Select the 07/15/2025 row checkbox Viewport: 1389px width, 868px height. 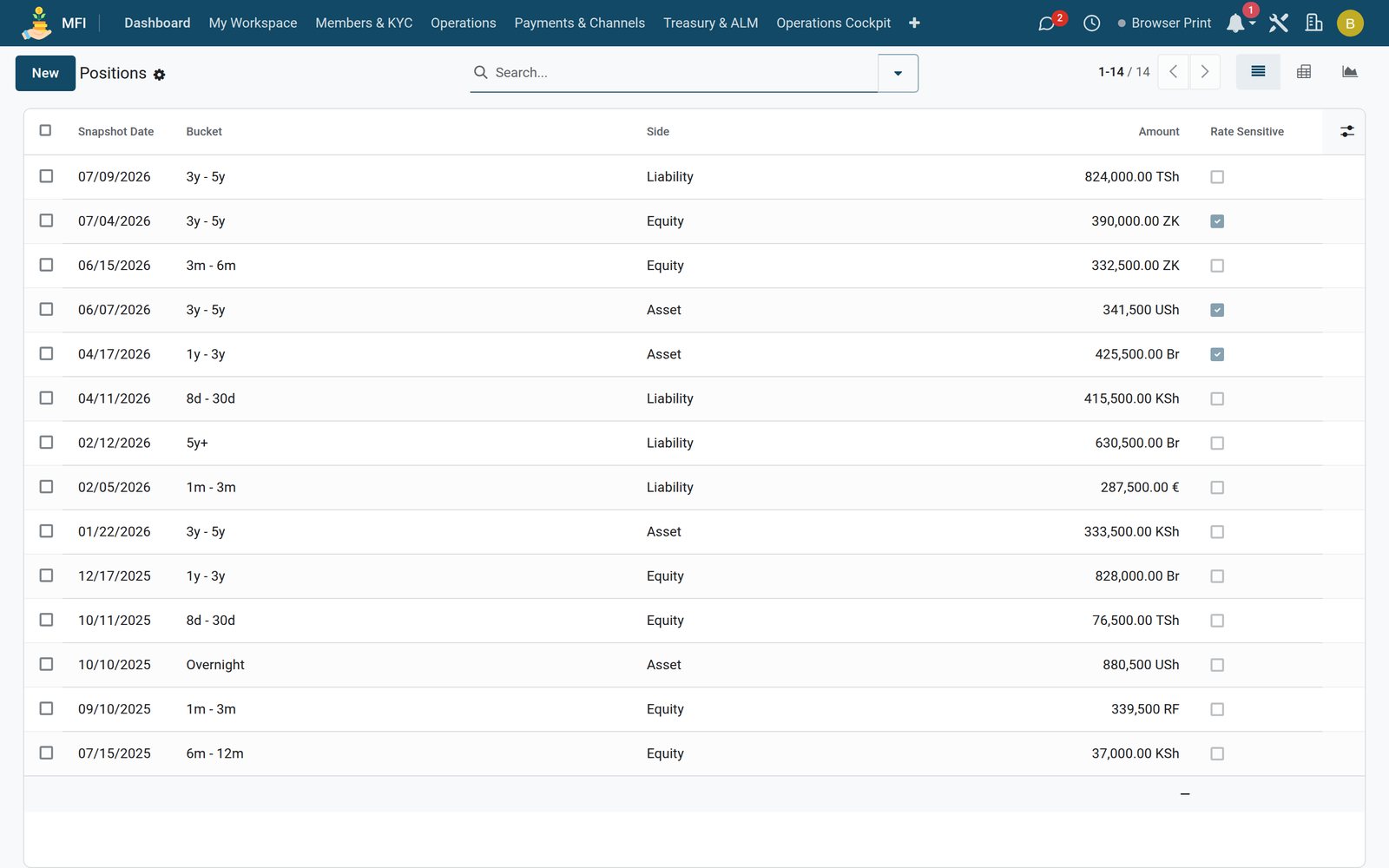tap(46, 753)
